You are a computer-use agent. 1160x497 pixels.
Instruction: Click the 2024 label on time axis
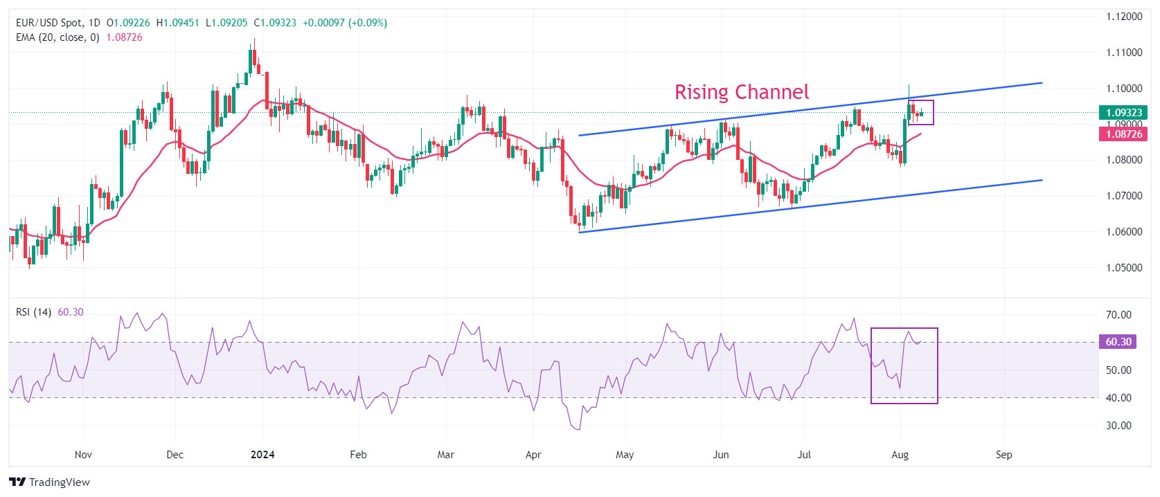[x=262, y=455]
